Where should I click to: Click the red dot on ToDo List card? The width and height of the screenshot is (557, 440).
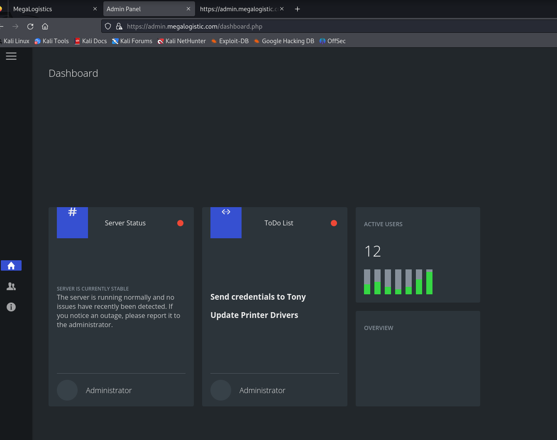click(x=334, y=223)
